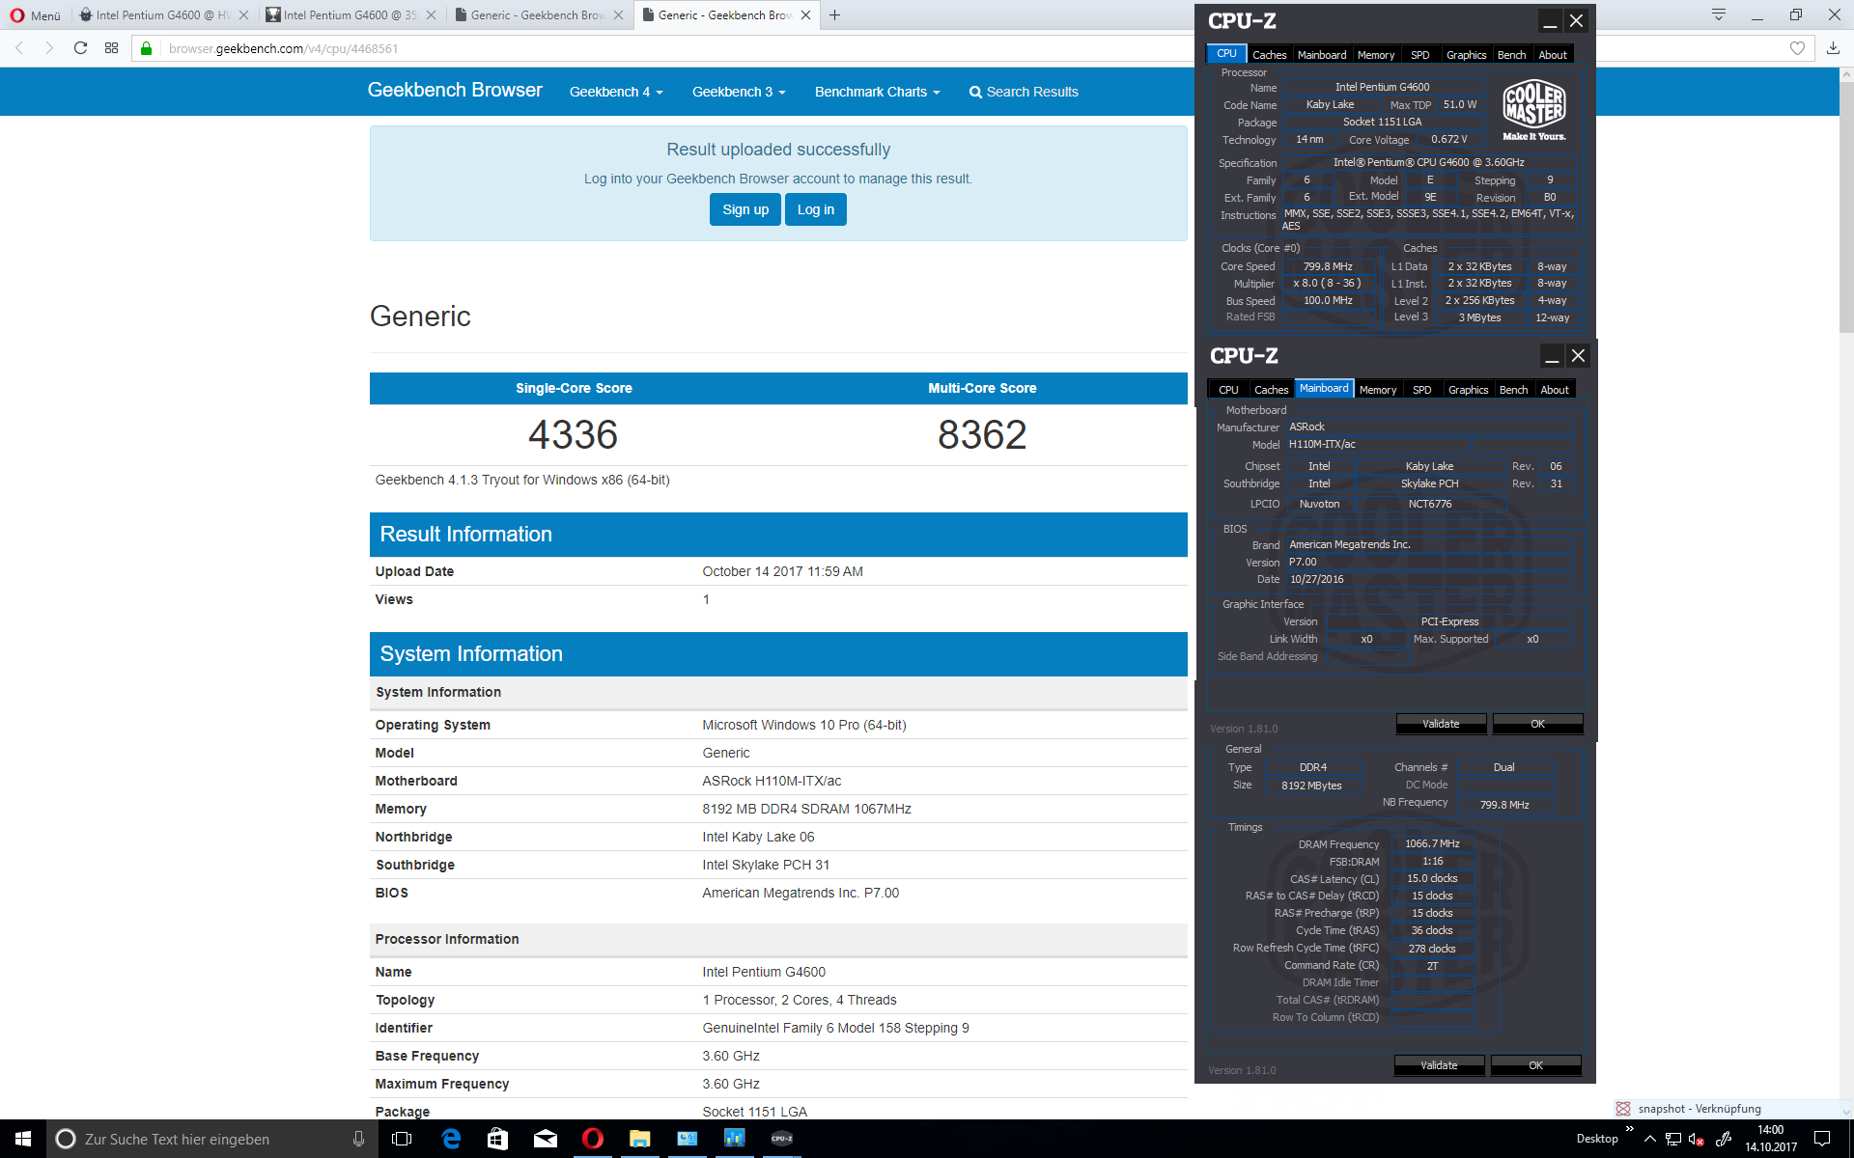The image size is (1854, 1158).
Task: Expand the Desktop toolbar double chevron
Action: [x=1630, y=1128]
